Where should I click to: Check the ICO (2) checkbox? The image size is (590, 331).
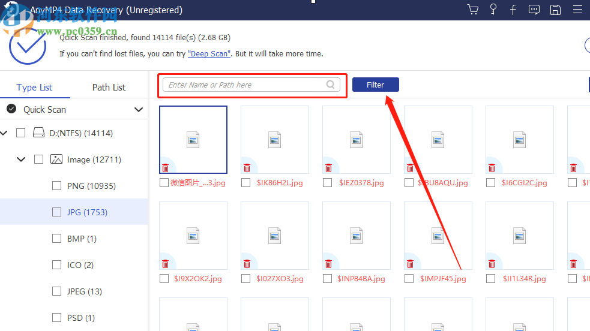[57, 265]
